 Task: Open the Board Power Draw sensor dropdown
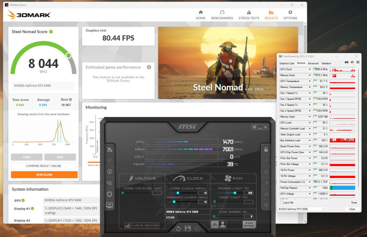click(310, 146)
